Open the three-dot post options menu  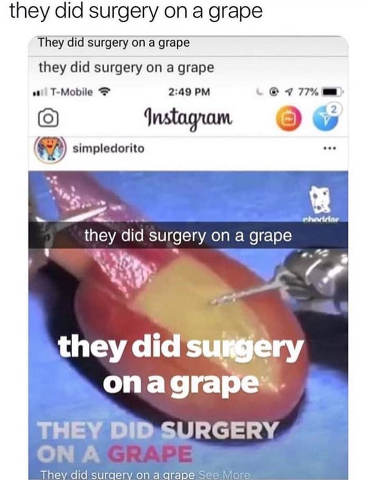[x=330, y=149]
